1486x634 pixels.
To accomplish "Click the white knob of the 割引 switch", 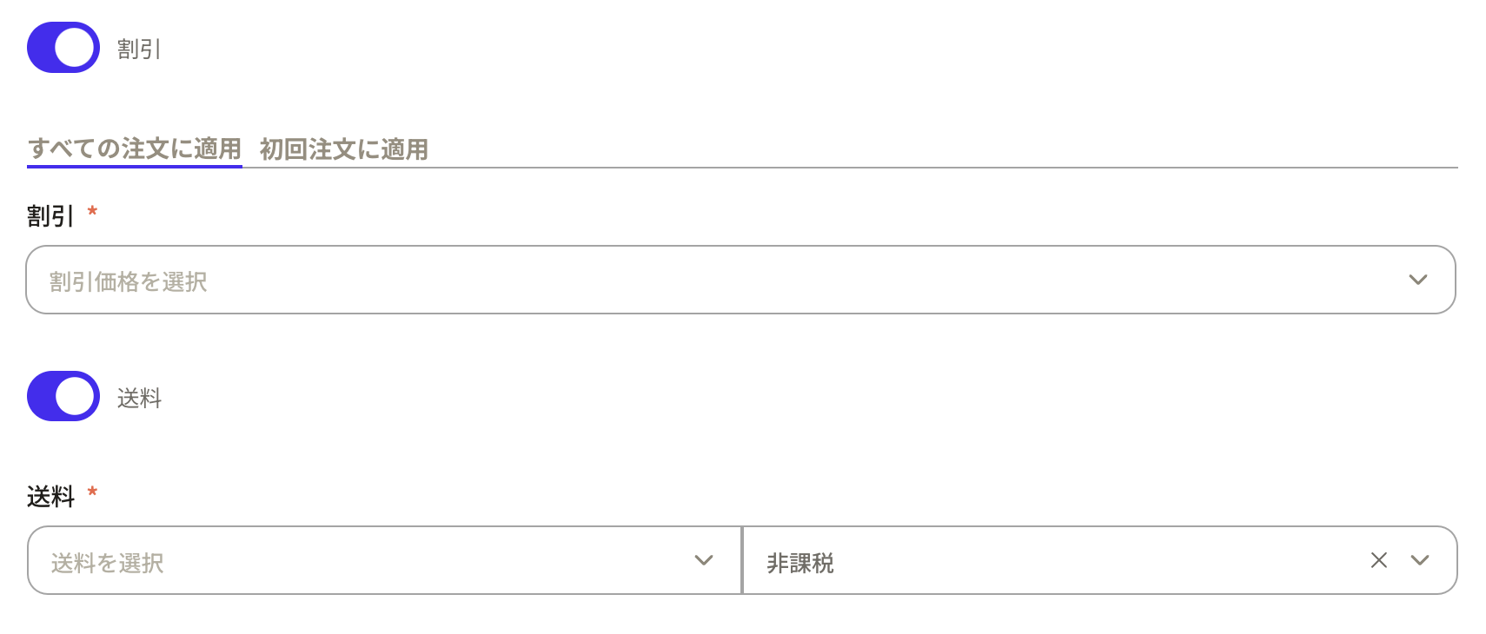I will pyautogui.click(x=76, y=48).
